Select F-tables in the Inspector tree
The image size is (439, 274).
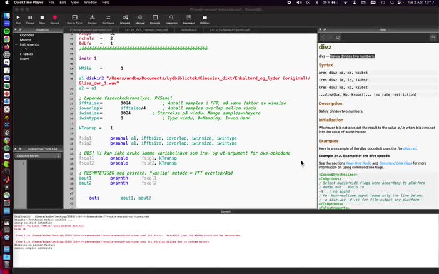pyautogui.click(x=26, y=54)
